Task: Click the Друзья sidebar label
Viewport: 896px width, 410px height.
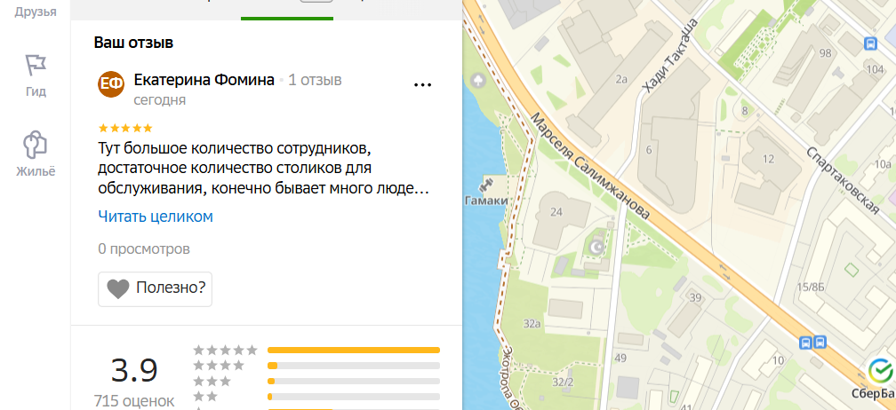Action: click(x=36, y=12)
